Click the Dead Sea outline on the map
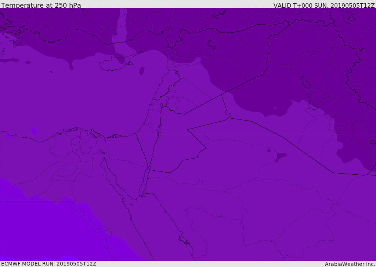 point(159,131)
